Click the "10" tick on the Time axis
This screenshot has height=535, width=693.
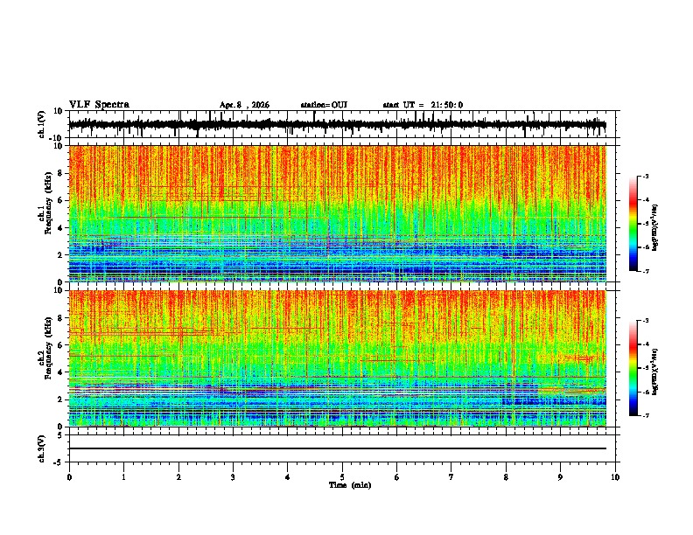tap(615, 477)
